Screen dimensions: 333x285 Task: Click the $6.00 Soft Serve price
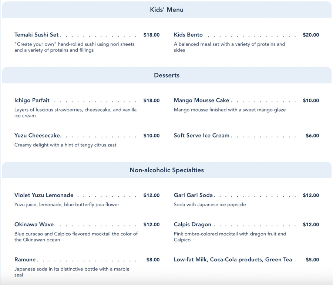(x=312, y=136)
